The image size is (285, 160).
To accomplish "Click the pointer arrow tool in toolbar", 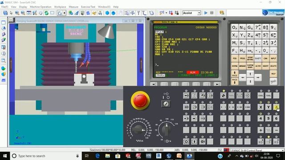I will pos(11,13).
